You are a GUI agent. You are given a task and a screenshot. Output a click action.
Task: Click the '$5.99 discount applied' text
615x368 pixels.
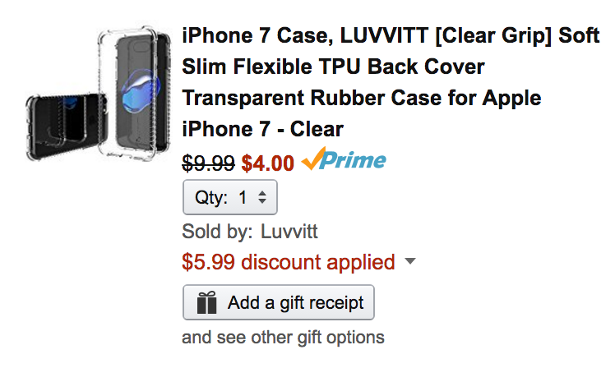coord(289,262)
